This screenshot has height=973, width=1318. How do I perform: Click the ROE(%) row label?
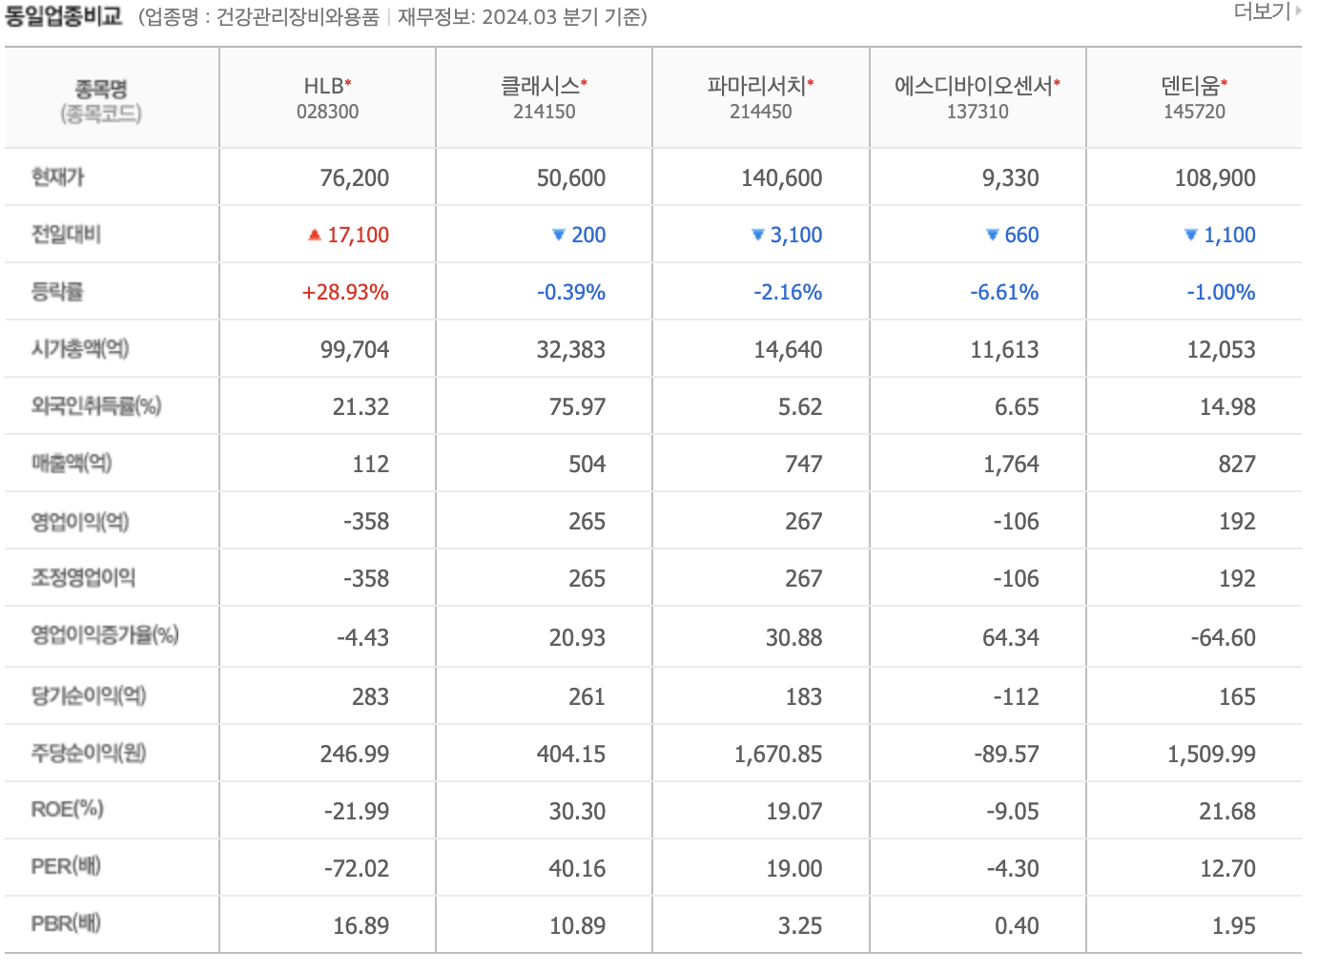point(67,810)
